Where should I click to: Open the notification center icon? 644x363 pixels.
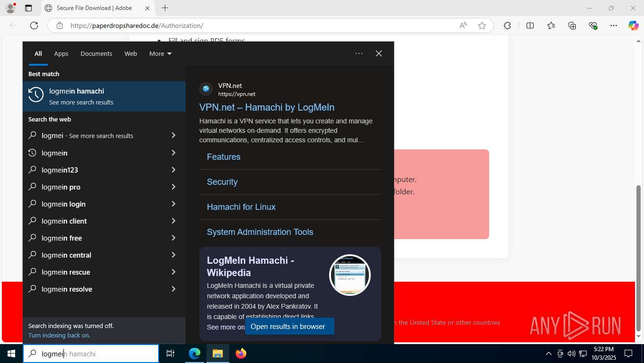tap(628, 354)
